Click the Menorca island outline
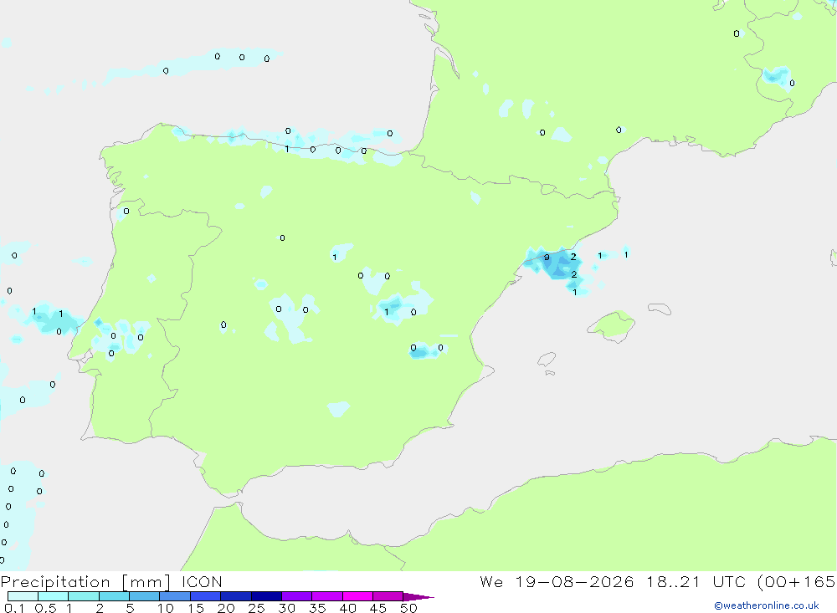Viewport: 837px width, 613px height. click(660, 309)
